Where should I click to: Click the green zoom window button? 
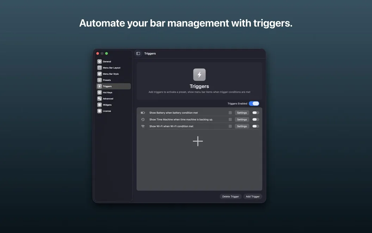[106, 54]
